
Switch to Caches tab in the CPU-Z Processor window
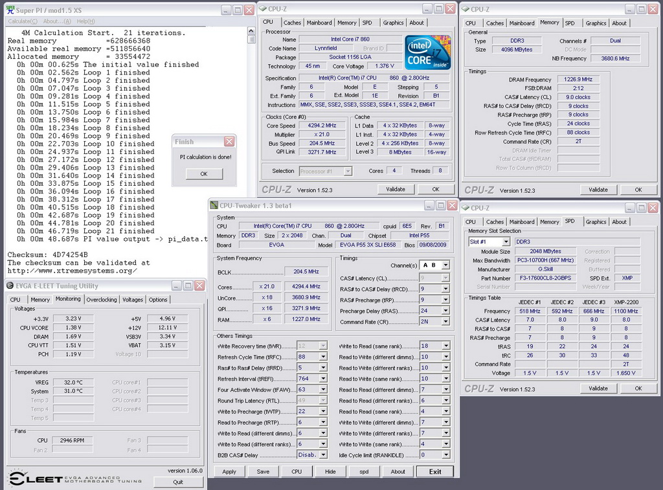click(292, 23)
